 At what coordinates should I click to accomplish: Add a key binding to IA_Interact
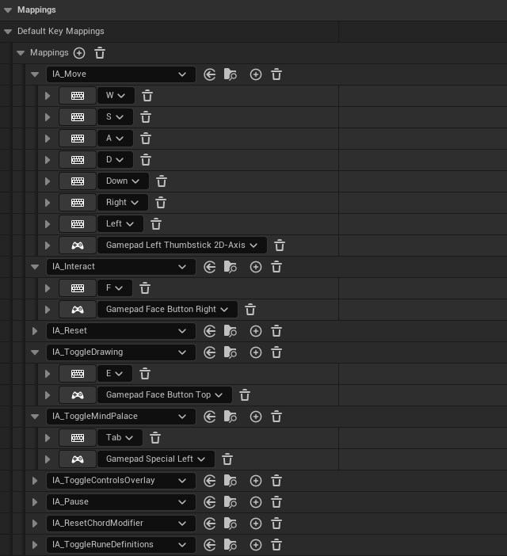(256, 267)
